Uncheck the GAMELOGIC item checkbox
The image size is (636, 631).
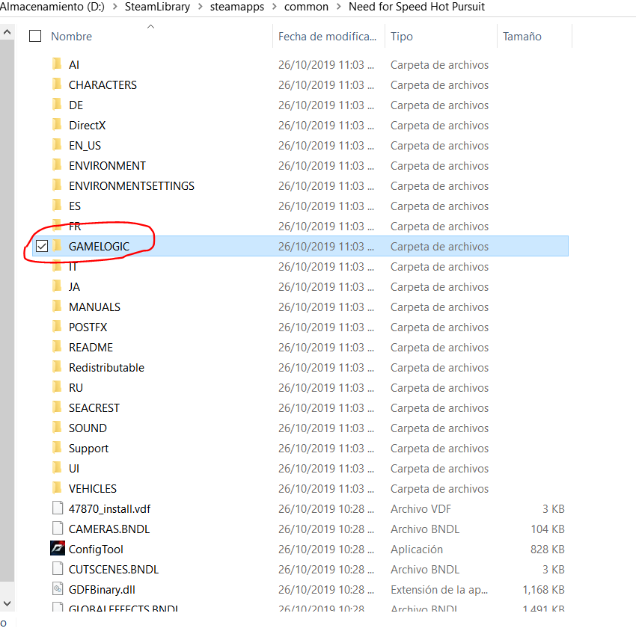point(42,246)
